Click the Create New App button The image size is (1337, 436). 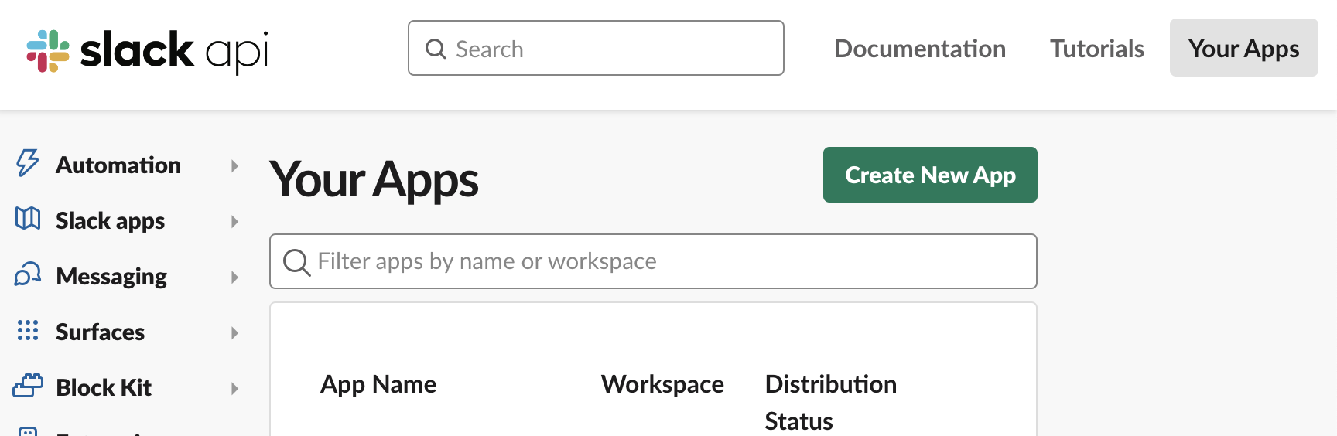pyautogui.click(x=930, y=175)
